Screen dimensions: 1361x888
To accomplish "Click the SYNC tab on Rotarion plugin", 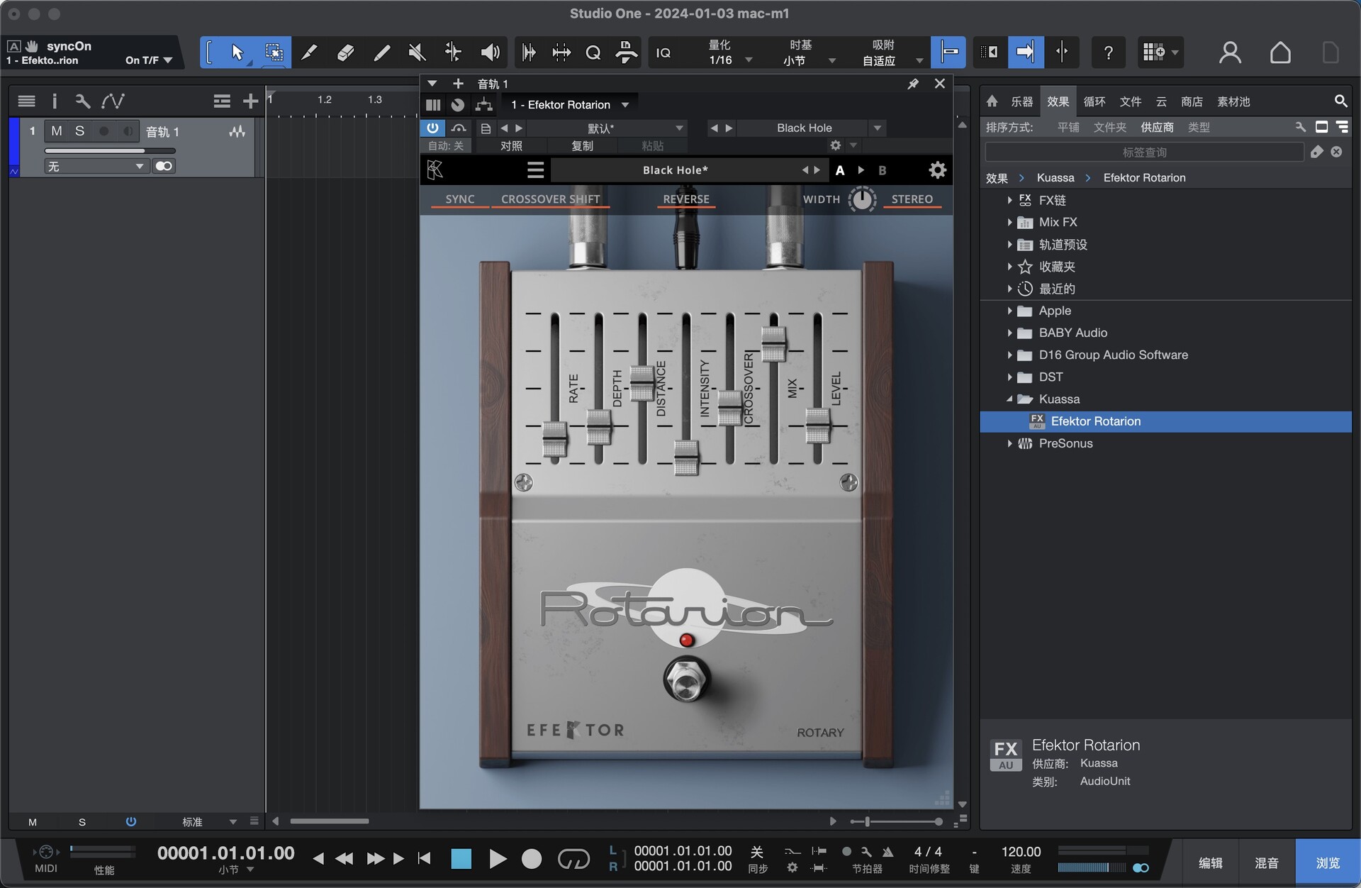I will click(x=459, y=197).
